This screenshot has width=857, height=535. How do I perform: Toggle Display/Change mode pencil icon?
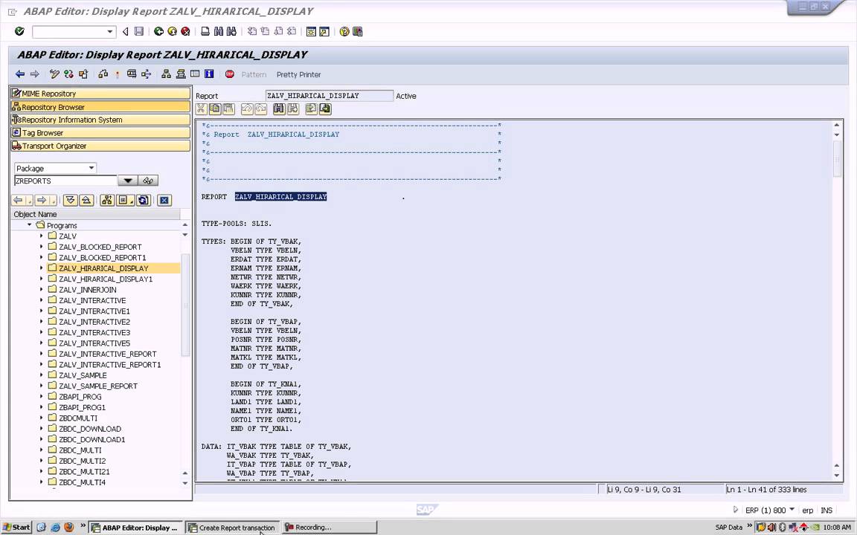(54, 74)
